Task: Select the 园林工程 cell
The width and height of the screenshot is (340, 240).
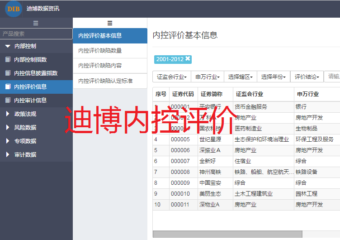Action: 317,194
